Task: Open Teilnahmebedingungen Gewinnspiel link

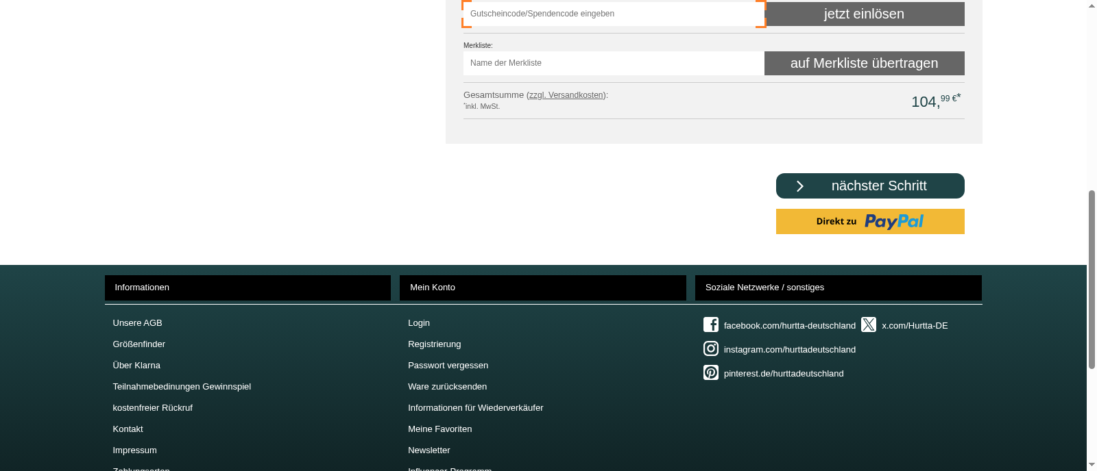Action: coord(182,387)
